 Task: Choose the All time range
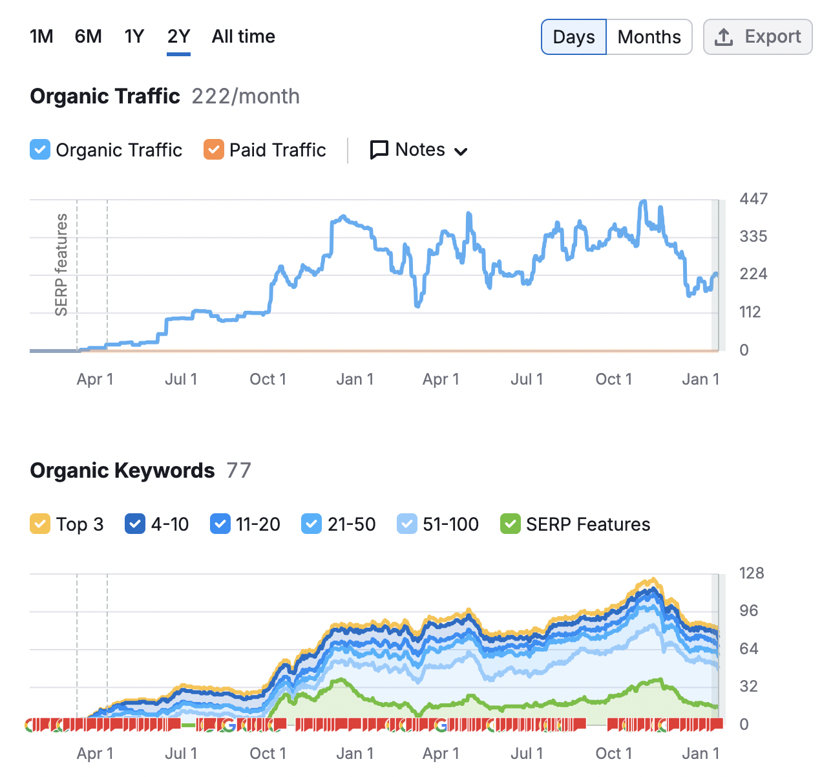(244, 37)
